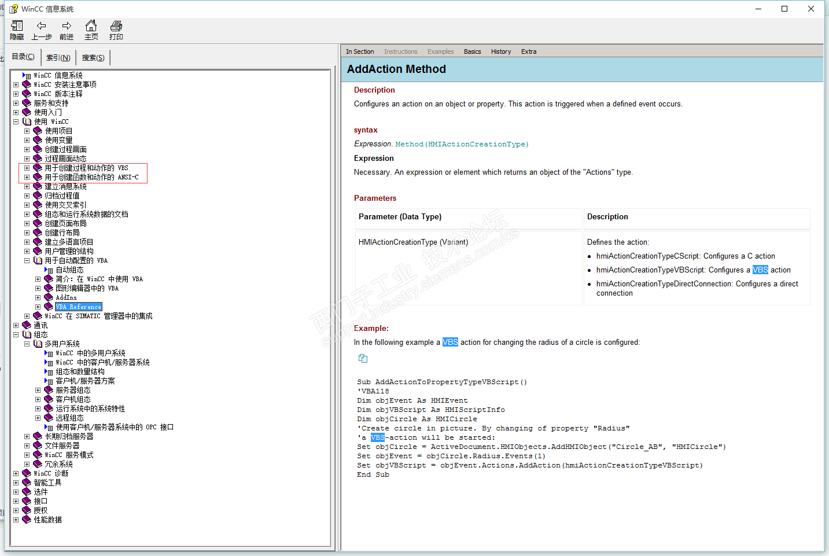Click the book icon beside 通讯
This screenshot has height=556, width=829.
pyautogui.click(x=27, y=325)
